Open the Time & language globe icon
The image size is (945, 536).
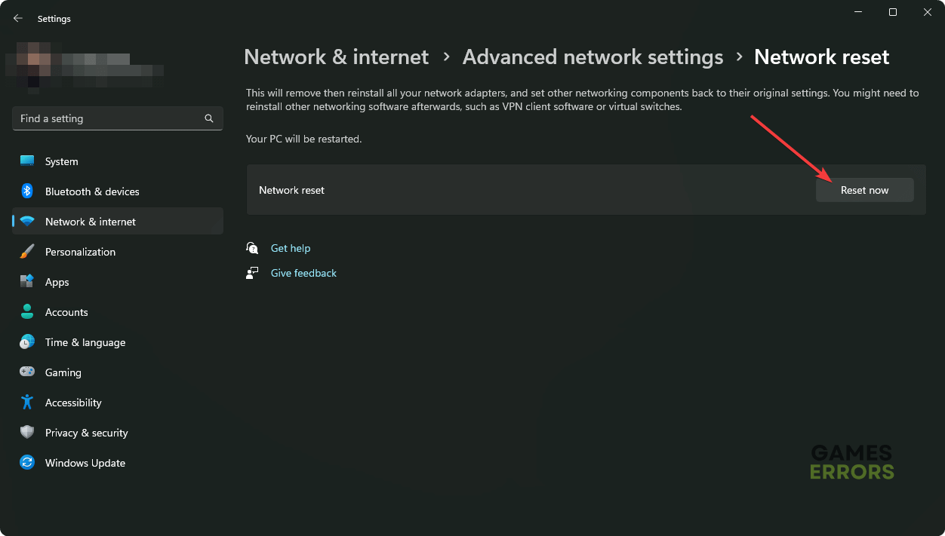[x=27, y=342]
